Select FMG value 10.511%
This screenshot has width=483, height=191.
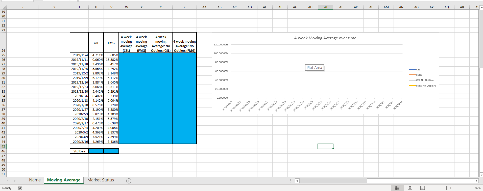[111, 87]
